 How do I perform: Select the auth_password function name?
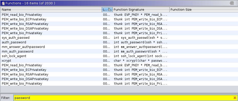coord(14,42)
